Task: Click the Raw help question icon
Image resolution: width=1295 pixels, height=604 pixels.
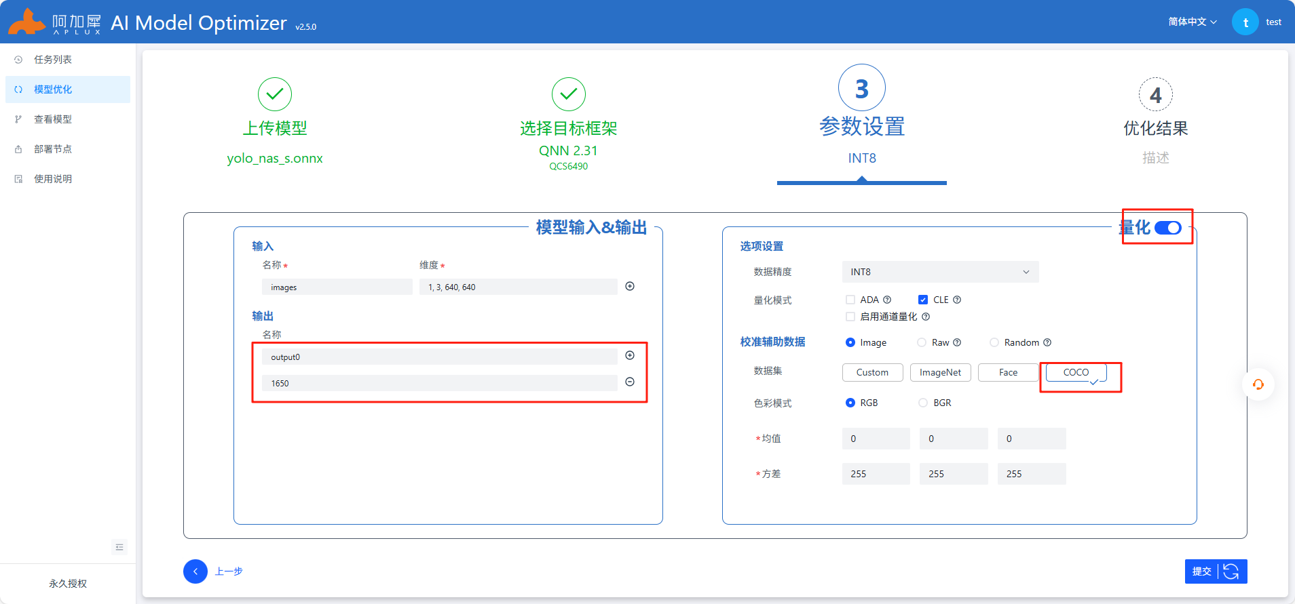Action: click(957, 342)
